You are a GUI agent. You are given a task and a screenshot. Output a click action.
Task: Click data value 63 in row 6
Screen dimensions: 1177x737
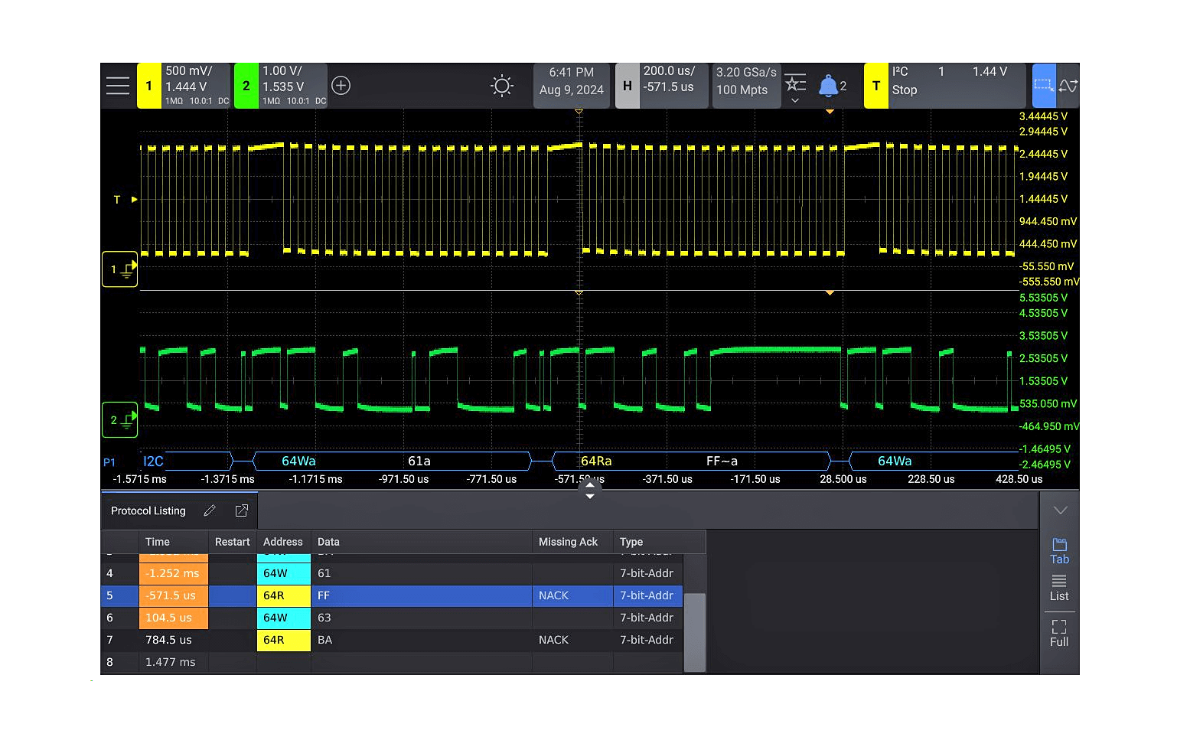324,618
